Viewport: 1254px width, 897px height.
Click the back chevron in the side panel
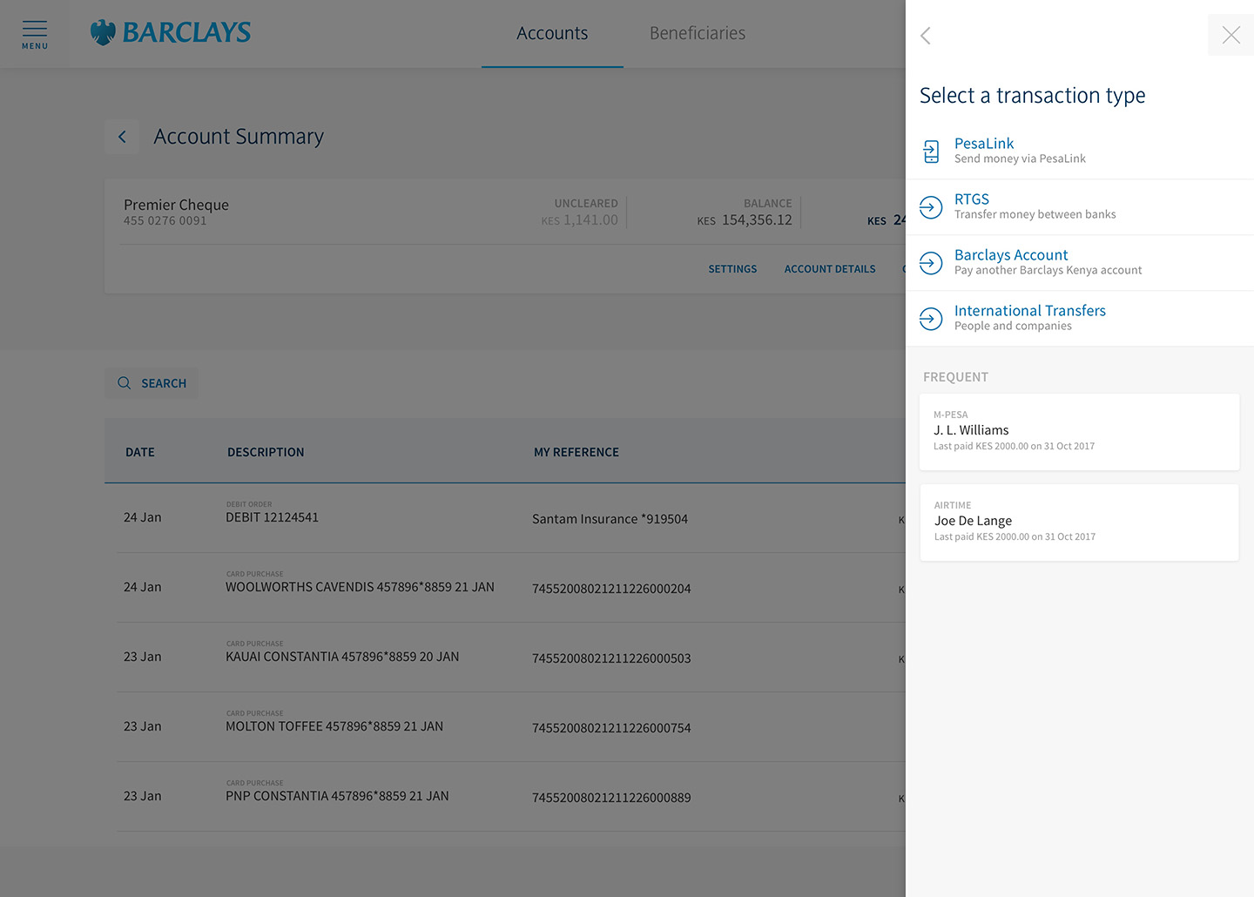tap(926, 36)
